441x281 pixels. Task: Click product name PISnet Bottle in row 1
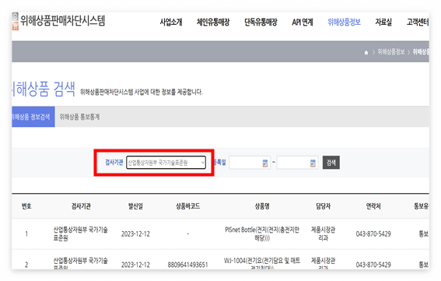262,234
